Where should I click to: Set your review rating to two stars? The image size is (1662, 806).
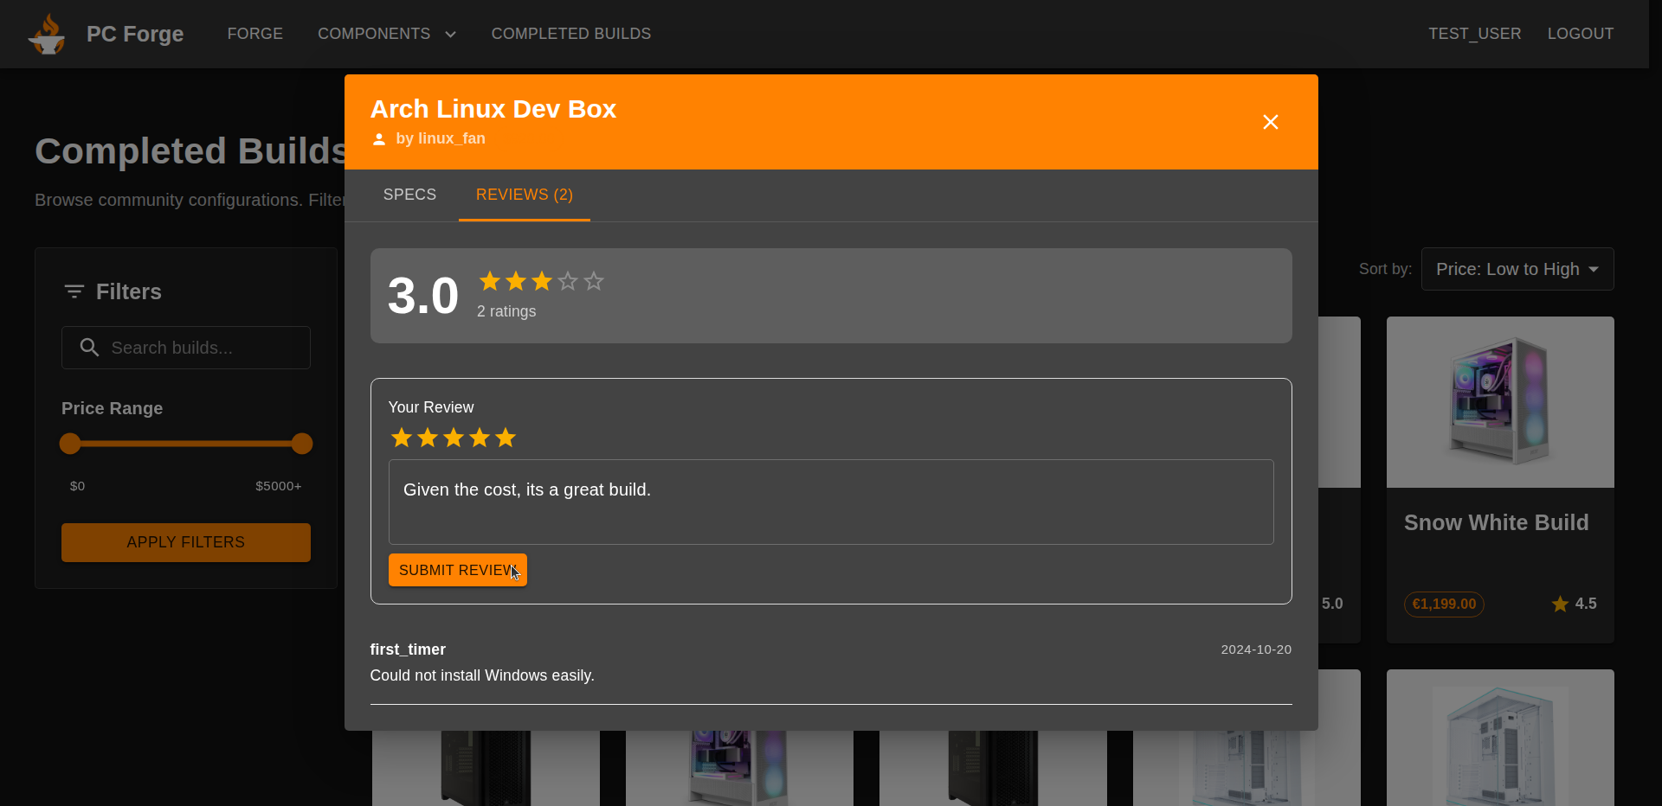click(428, 438)
